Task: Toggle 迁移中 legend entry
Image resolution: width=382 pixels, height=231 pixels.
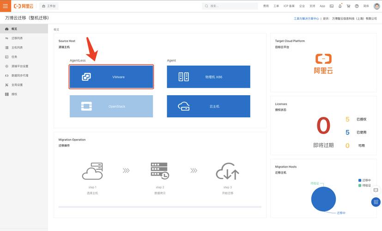Action: pyautogui.click(x=364, y=180)
